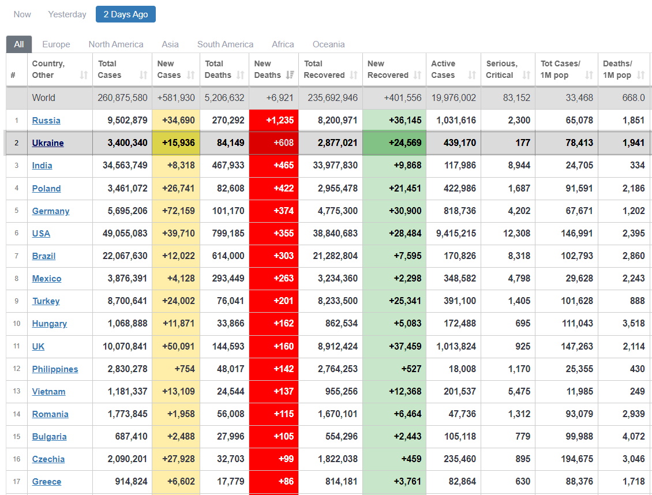652x495 pixels.
Task: Follow the Philippines country link
Action: tap(55, 369)
